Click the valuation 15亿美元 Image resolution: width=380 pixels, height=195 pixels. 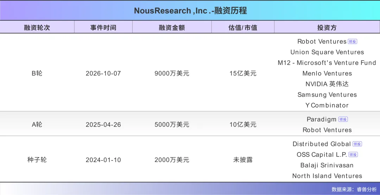click(x=243, y=73)
